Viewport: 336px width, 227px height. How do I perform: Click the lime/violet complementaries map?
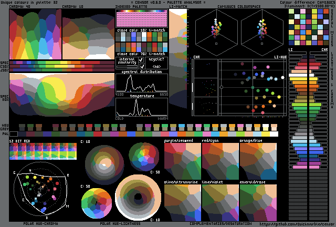point(220,203)
